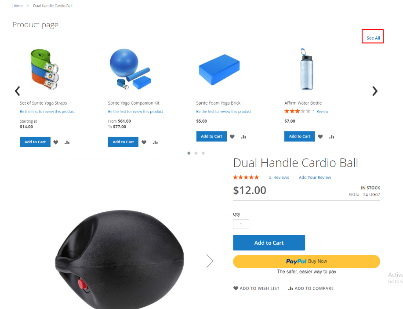Compare the Set of Sprite Yoga Straps
Image resolution: width=403 pixels, height=309 pixels.
click(67, 142)
